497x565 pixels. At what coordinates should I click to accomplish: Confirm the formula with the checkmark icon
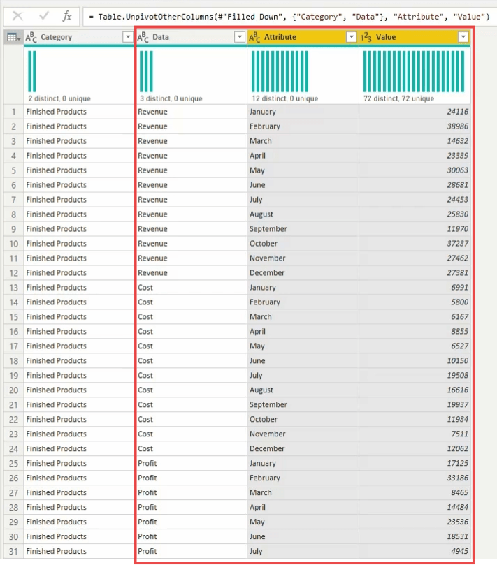click(43, 15)
